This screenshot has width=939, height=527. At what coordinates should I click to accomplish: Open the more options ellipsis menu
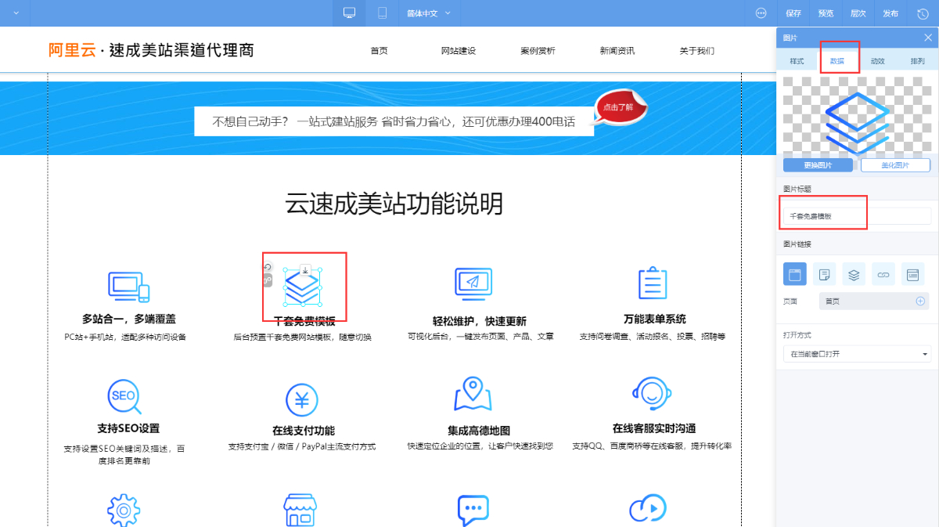pyautogui.click(x=761, y=13)
